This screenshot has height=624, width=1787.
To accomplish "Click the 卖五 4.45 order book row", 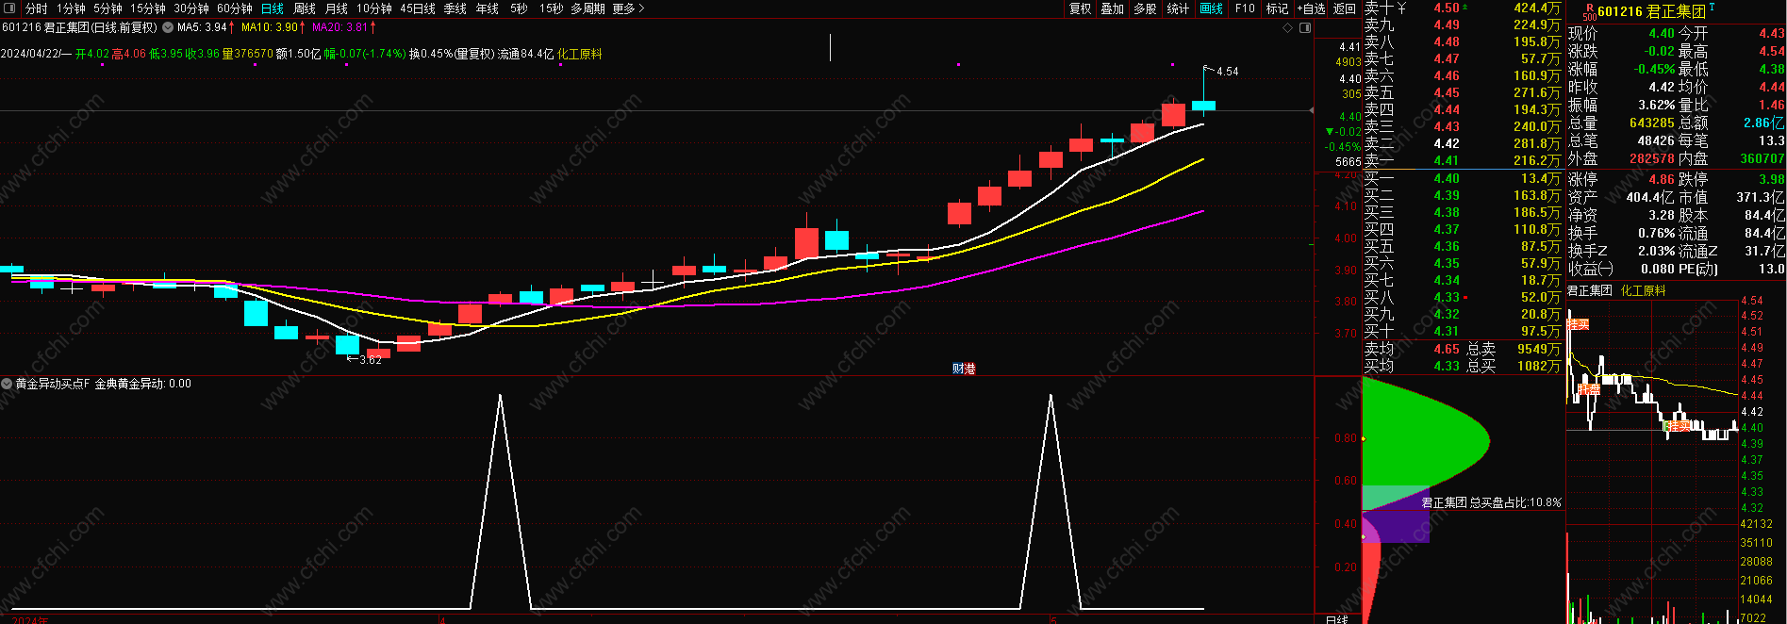I will pyautogui.click(x=1463, y=92).
